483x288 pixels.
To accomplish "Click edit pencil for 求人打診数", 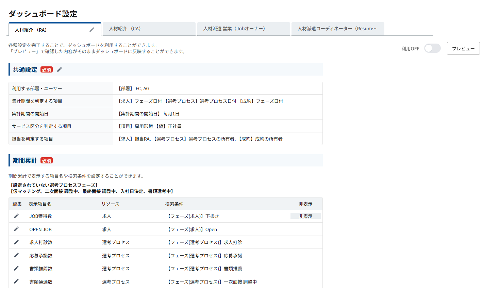I will click(16, 242).
